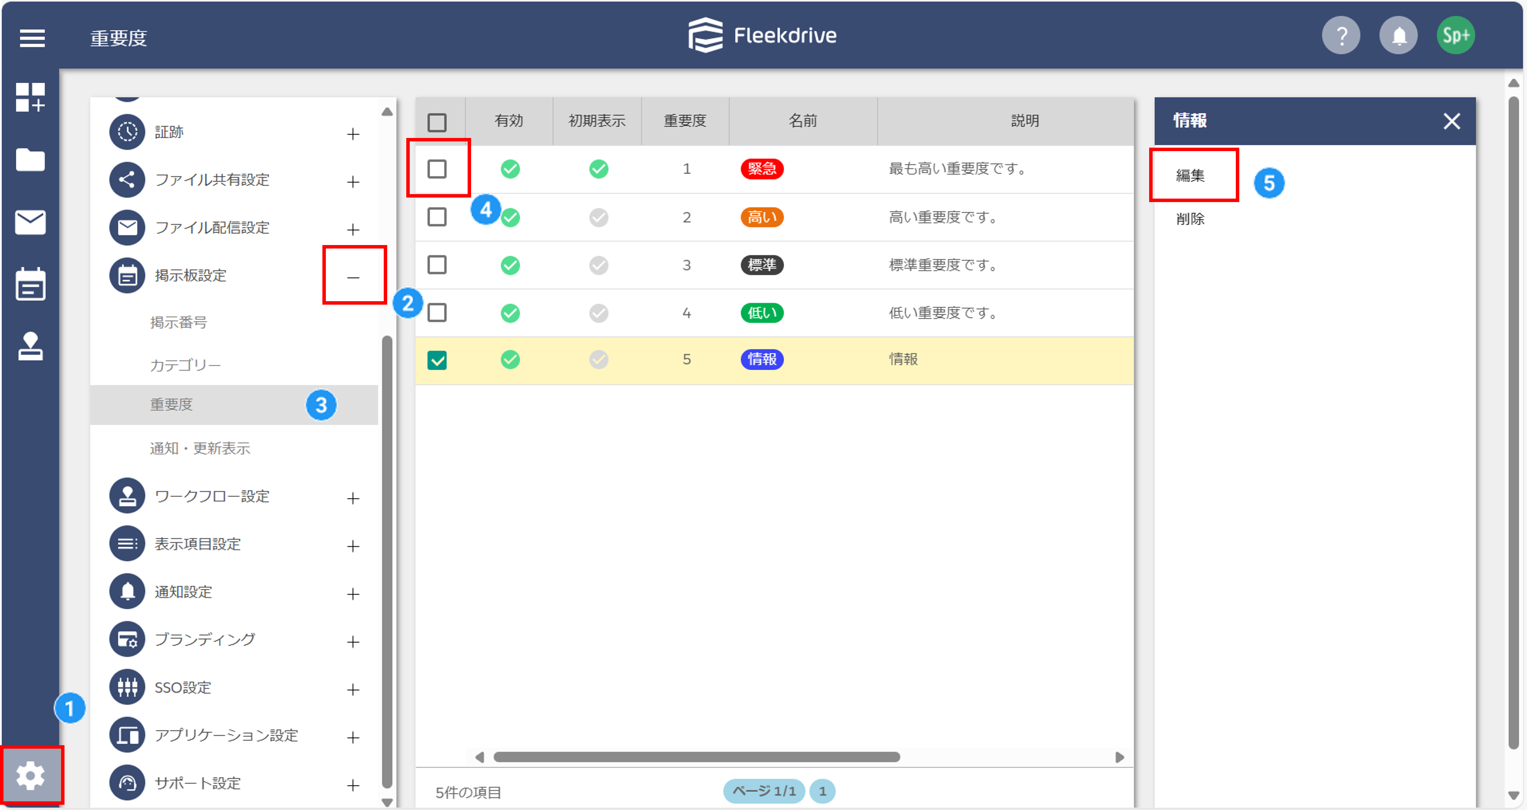Open the folder icon in the left sidebar
Screen dimensions: 1527x810
pos(30,160)
